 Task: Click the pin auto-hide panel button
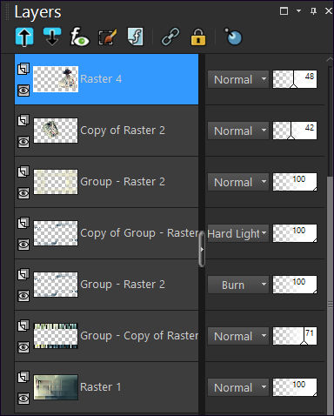pyautogui.click(x=313, y=11)
